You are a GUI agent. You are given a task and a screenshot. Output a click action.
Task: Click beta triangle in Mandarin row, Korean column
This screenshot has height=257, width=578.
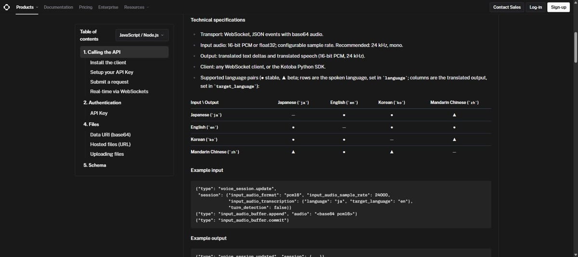[392, 152]
